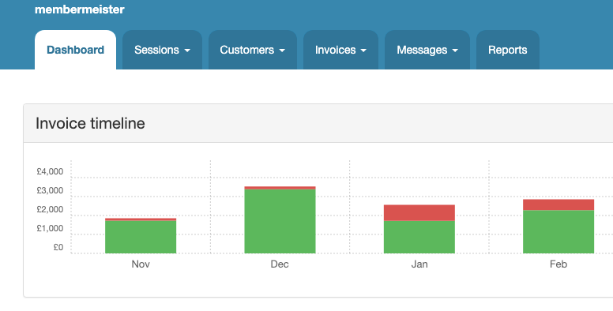Viewport: 613px width, 311px height.
Task: Go to the Reports tab
Action: [x=508, y=50]
